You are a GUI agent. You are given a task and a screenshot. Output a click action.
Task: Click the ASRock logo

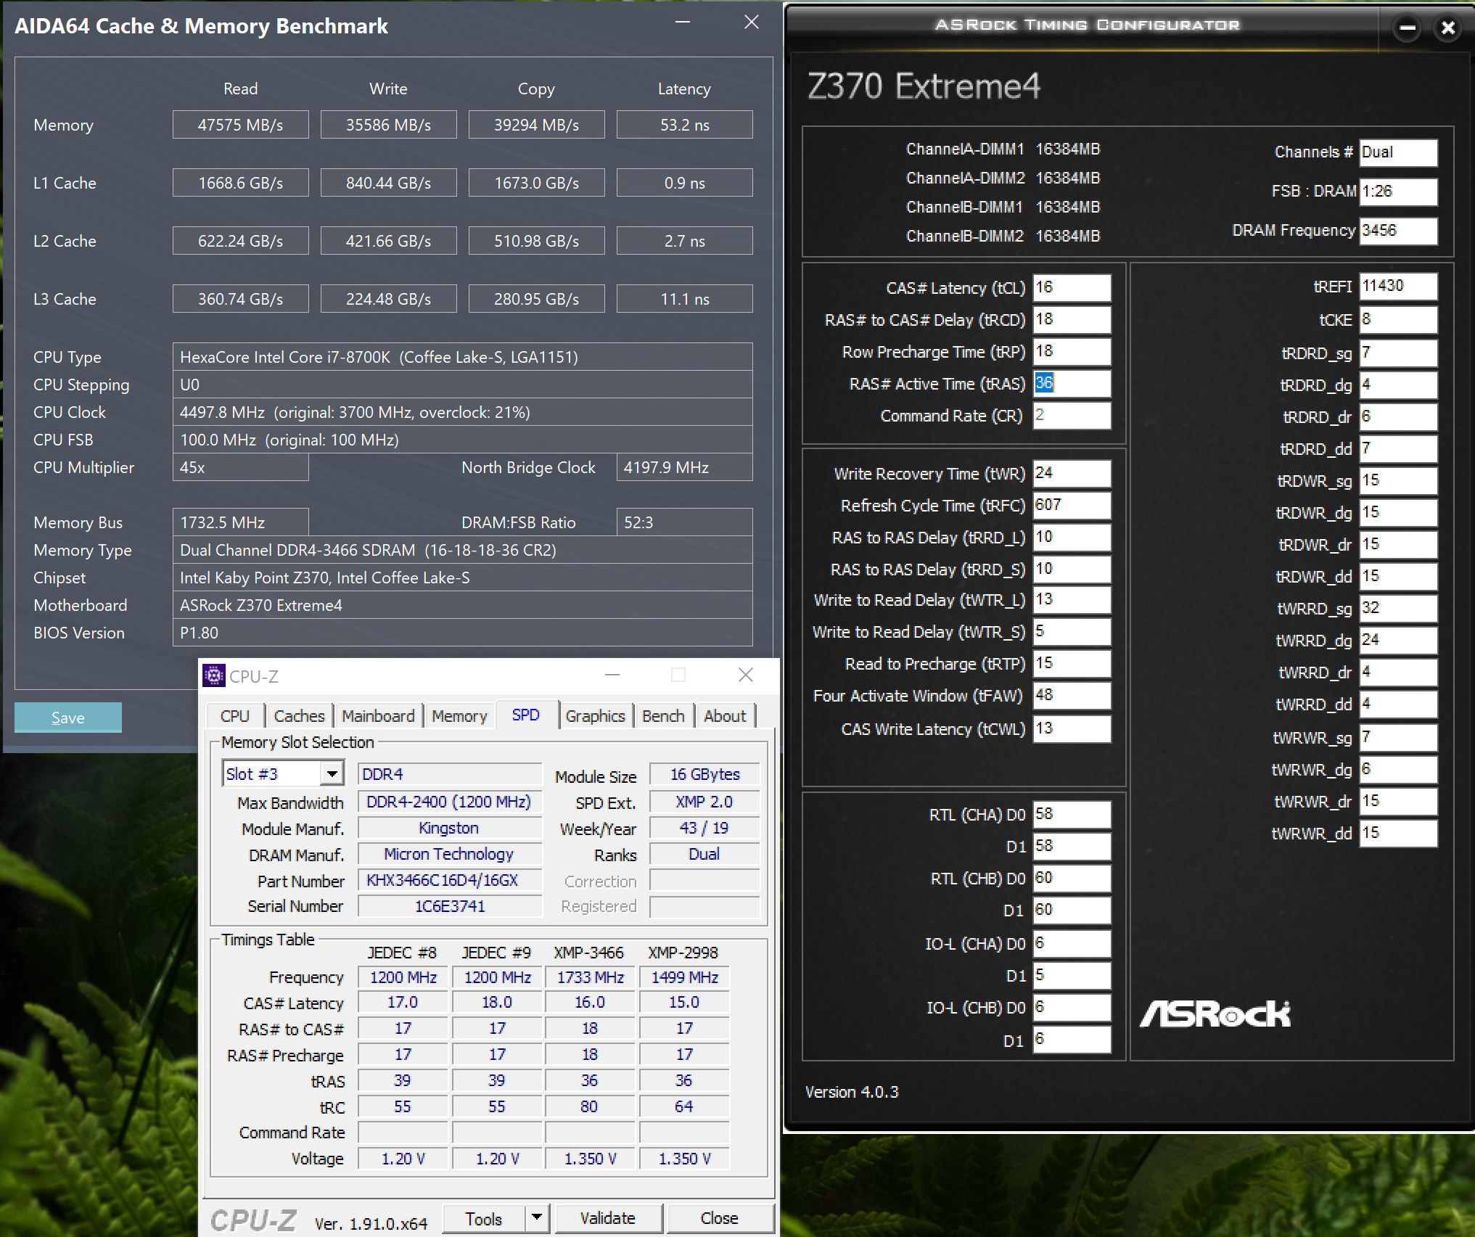pyautogui.click(x=1215, y=1014)
